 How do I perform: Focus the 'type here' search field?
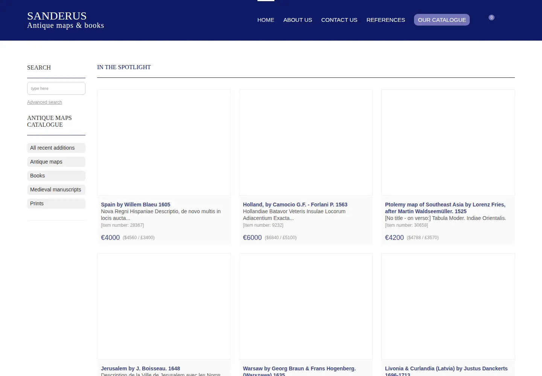(x=56, y=88)
